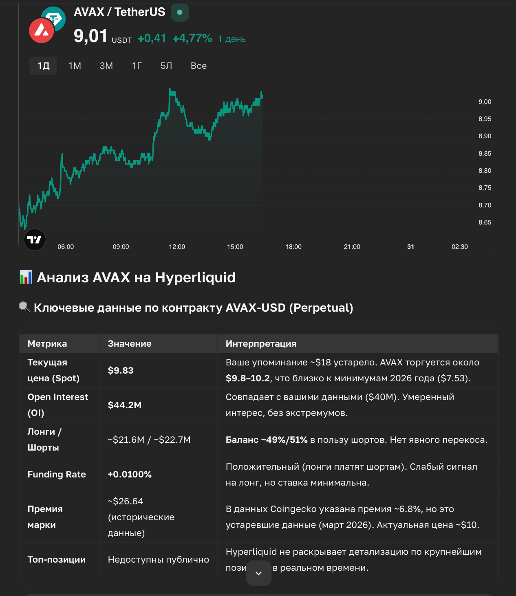516x596 pixels.
Task: Open the 1Г yearly view
Action: click(137, 66)
